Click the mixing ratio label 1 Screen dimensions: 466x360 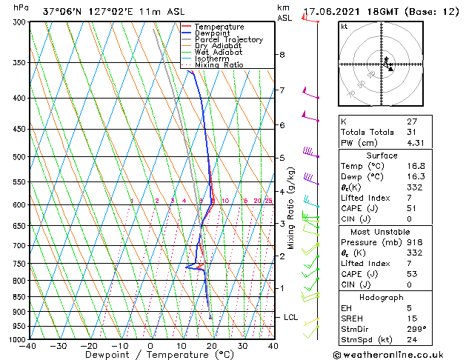tap(132, 201)
